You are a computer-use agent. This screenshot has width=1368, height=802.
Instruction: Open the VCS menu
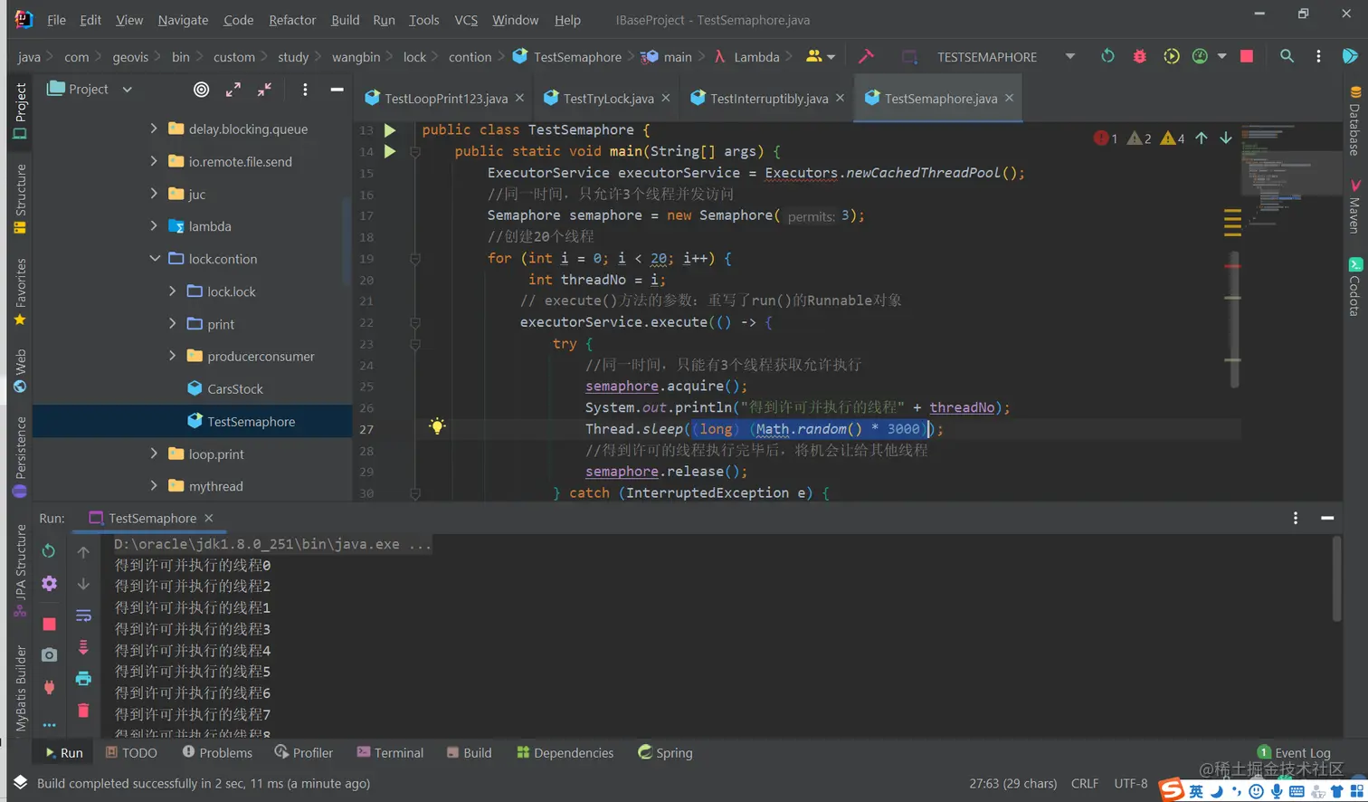[x=466, y=19]
